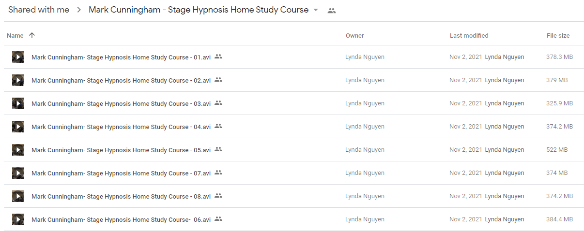584x231 pixels.
Task: Click the shared-people icon next to 05.avi
Action: [218, 149]
